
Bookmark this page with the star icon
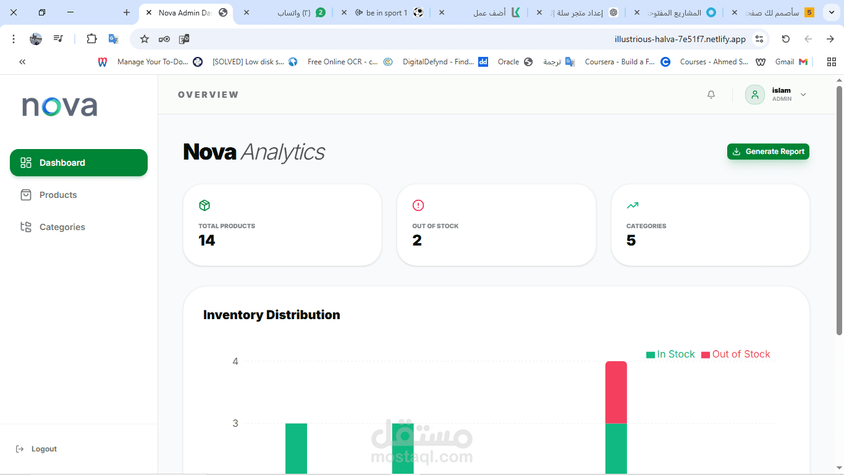pos(145,39)
